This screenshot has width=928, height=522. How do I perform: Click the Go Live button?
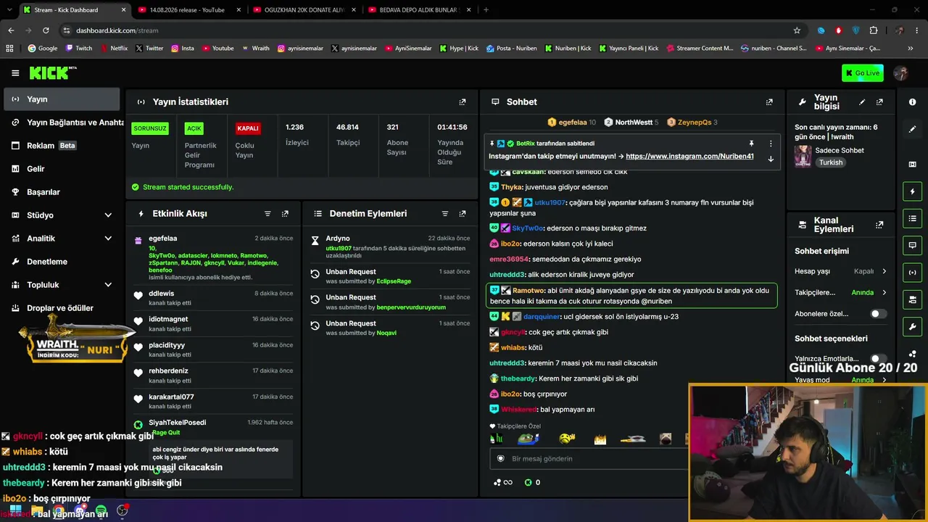pyautogui.click(x=862, y=72)
